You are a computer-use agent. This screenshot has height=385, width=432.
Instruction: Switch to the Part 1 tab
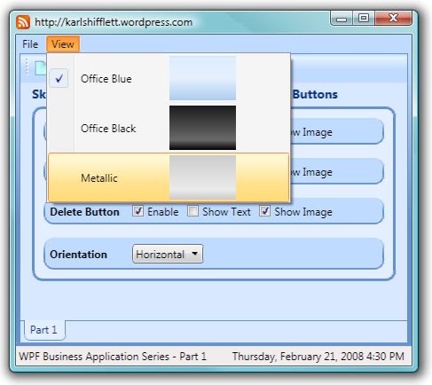[43, 330]
